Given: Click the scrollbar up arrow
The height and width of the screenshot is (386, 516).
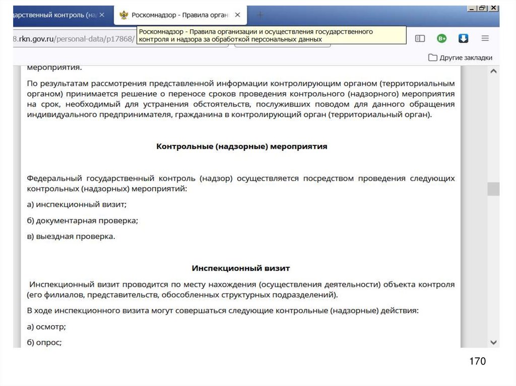Looking at the screenshot, I should tap(493, 71).
